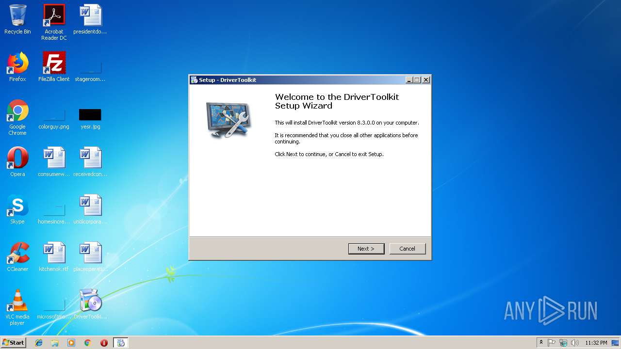Screen dimensions: 621x349
Task: Launch Internet Explorer from the taskbar
Action: (x=39, y=343)
